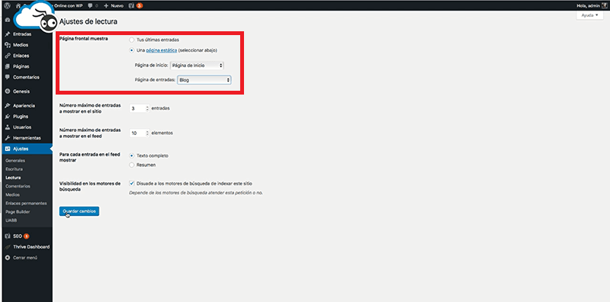
Task: Uncheck 'Disuade a los motores de búsqueda' checkbox
Action: 132,183
